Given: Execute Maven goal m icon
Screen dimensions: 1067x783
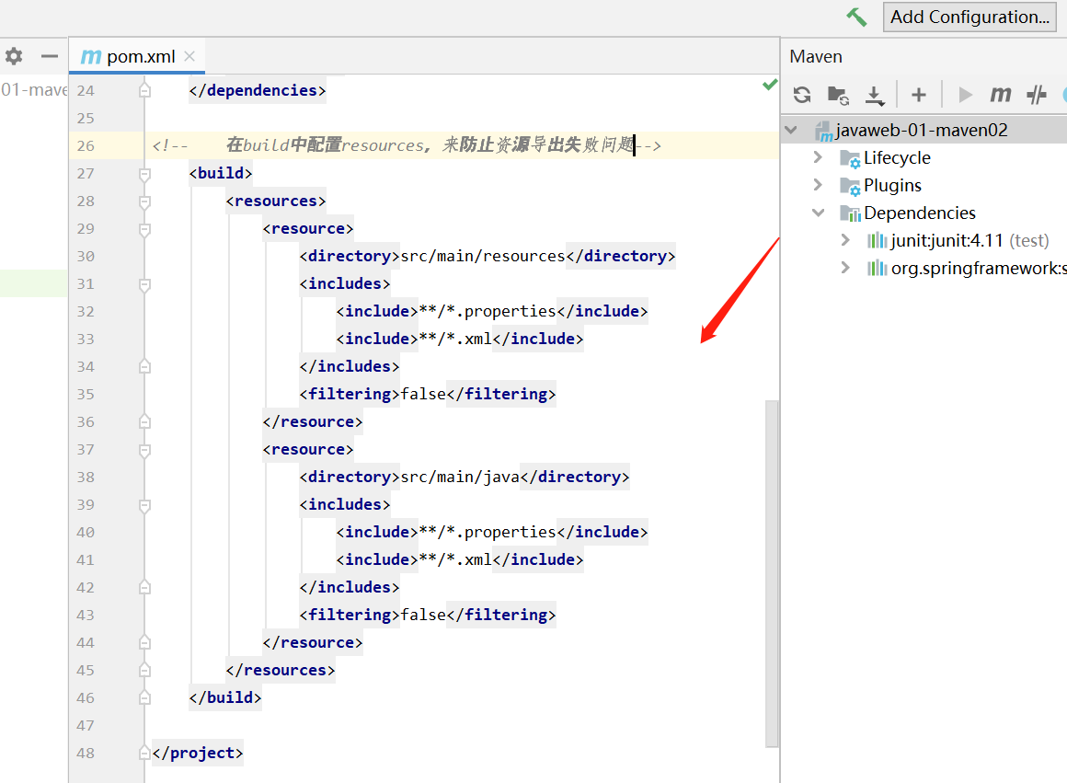Looking at the screenshot, I should tap(1001, 94).
